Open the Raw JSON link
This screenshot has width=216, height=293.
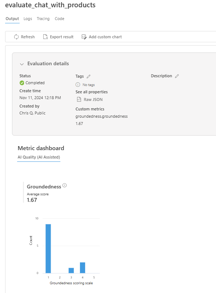(93, 99)
